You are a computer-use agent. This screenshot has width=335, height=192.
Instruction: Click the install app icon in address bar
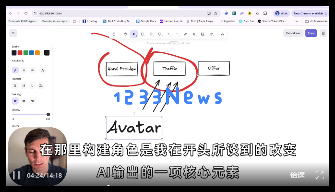click(x=209, y=13)
